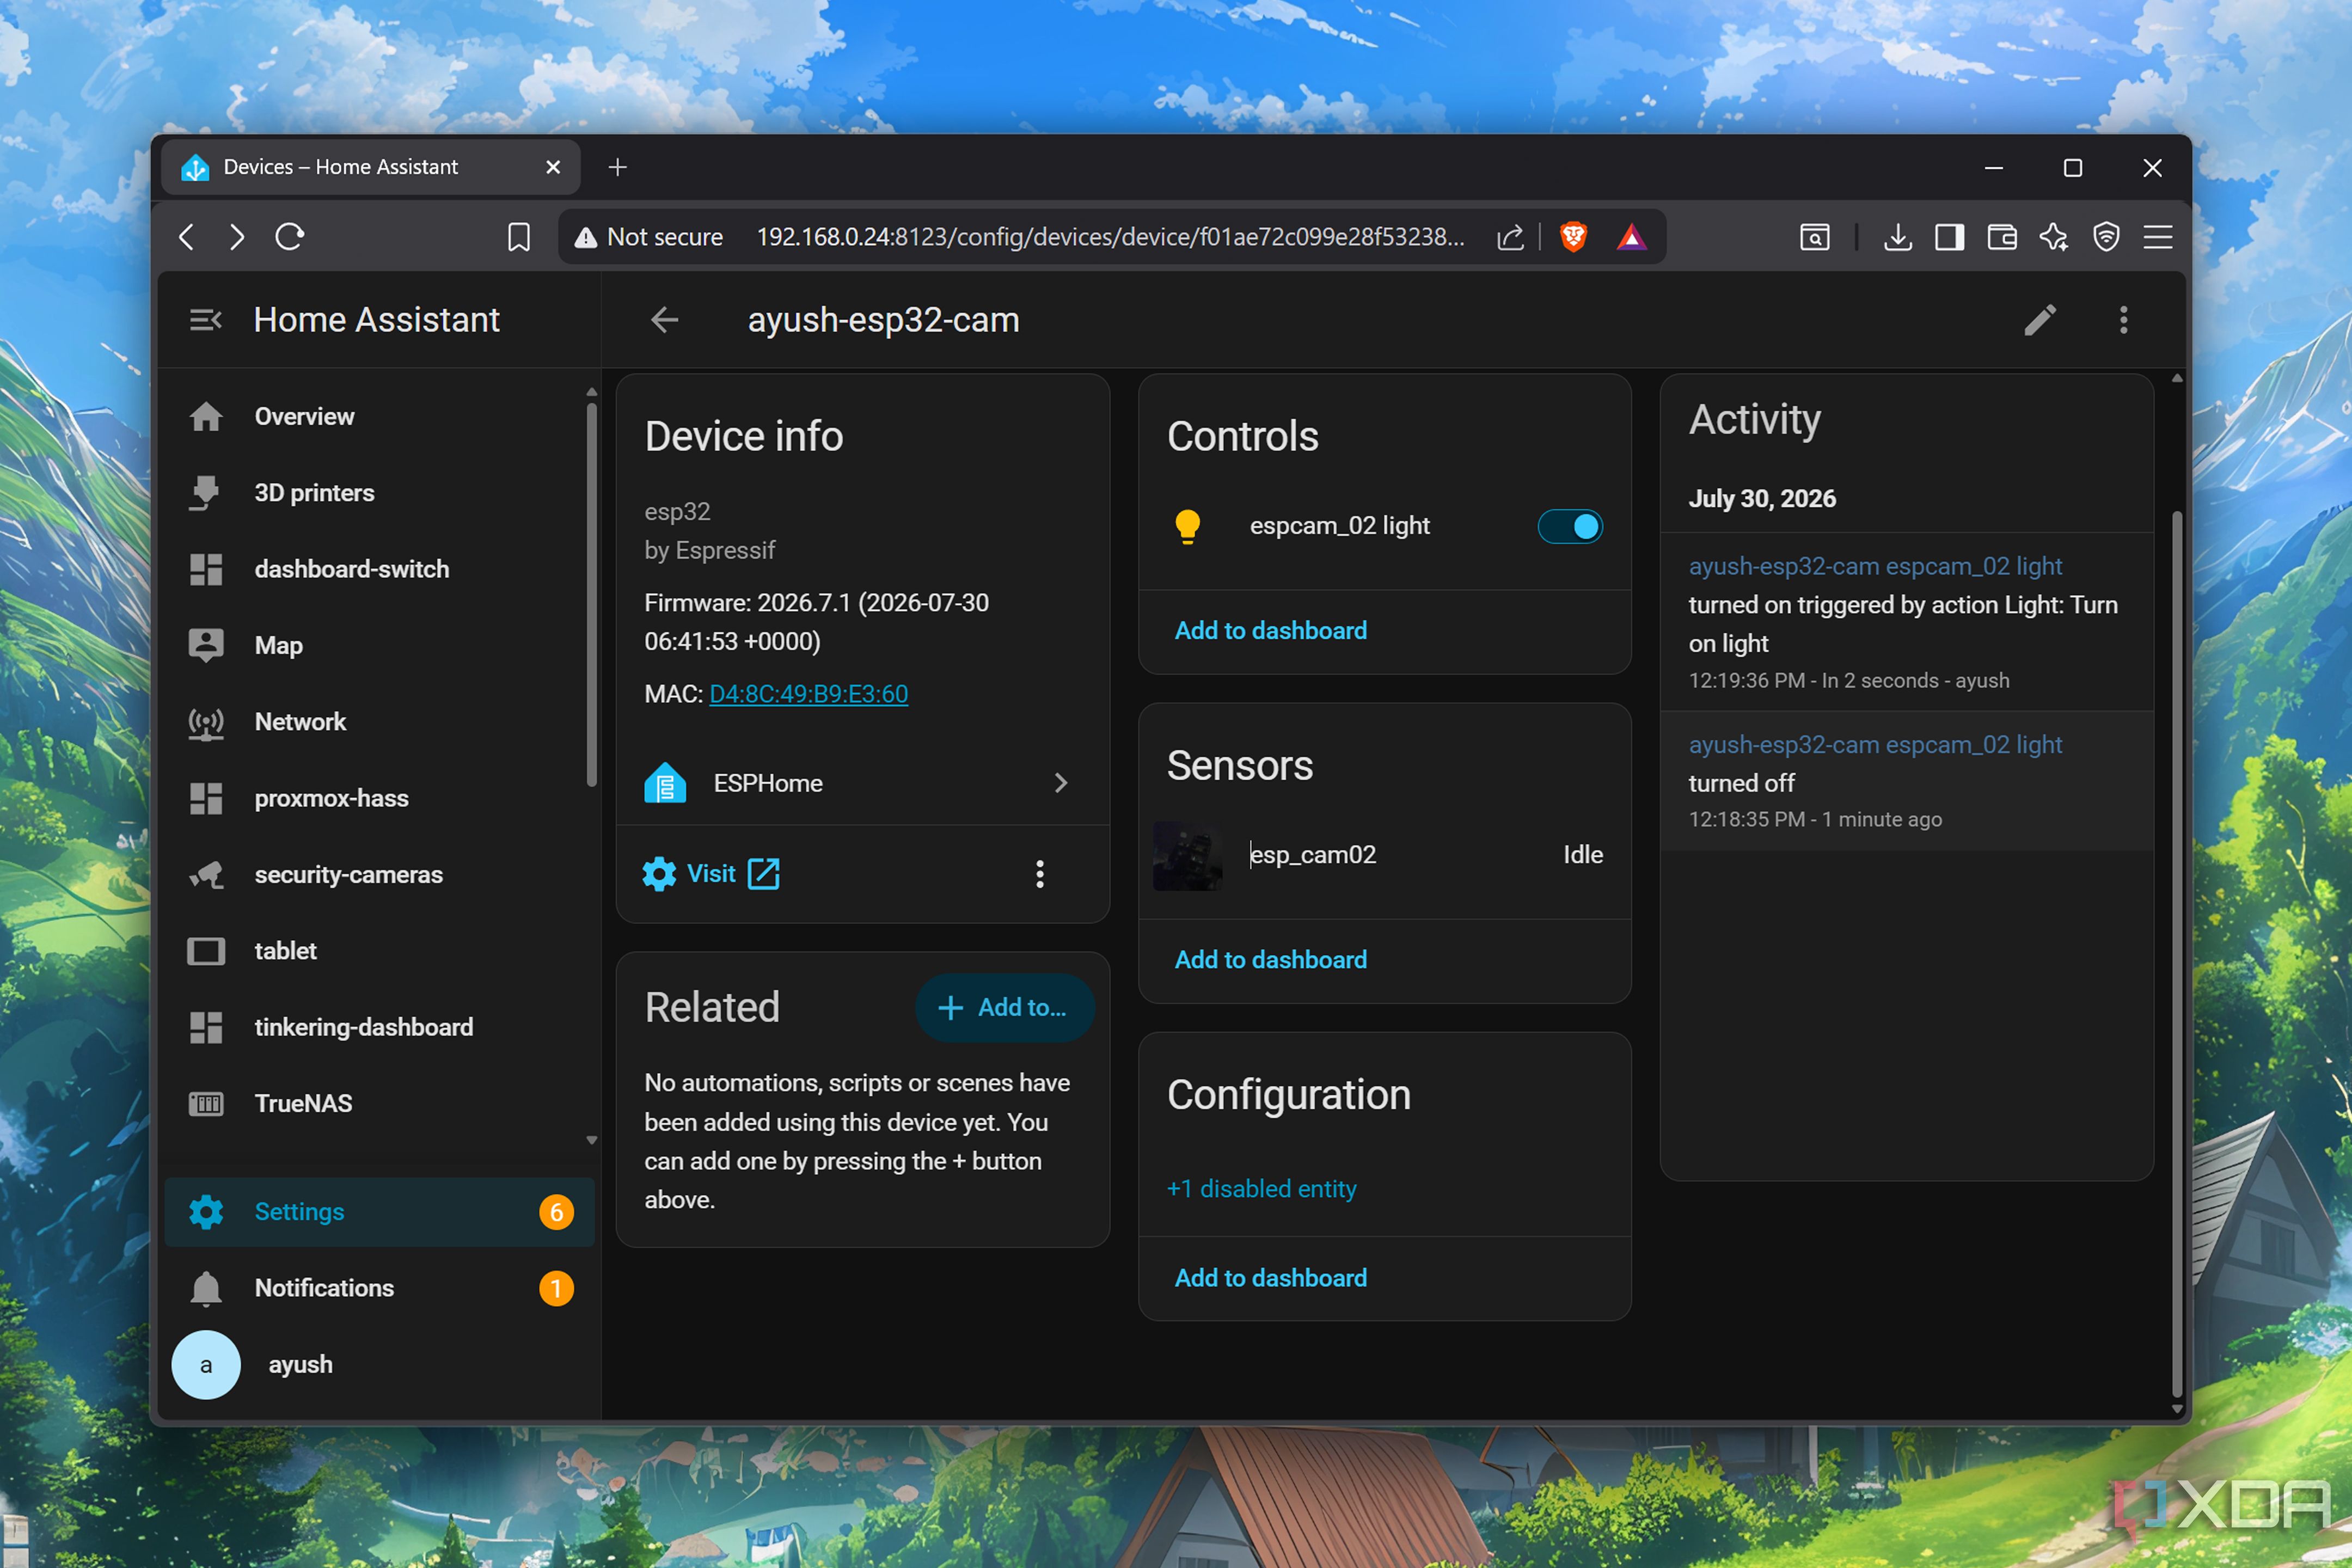Open Leo AI assistant icon
The width and height of the screenshot is (2352, 1568).
[2054, 237]
